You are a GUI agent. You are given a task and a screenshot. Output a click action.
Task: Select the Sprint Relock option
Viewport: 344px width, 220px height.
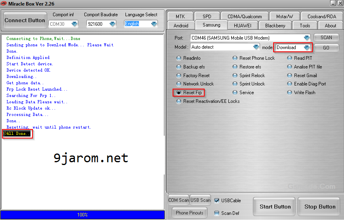pyautogui.click(x=235, y=76)
